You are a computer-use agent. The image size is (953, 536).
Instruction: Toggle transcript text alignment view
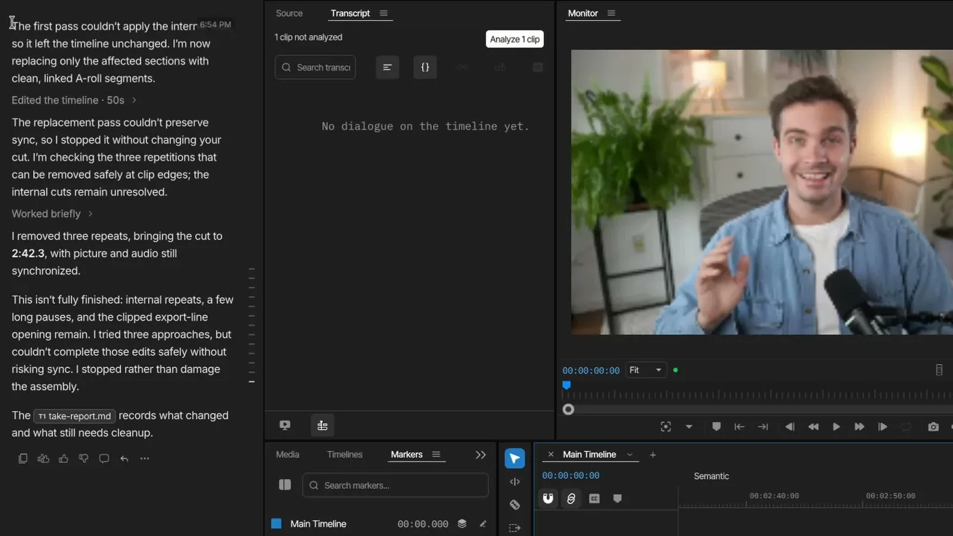tap(387, 67)
